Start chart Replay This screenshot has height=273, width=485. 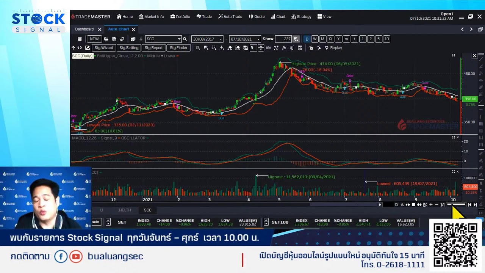pos(333,48)
